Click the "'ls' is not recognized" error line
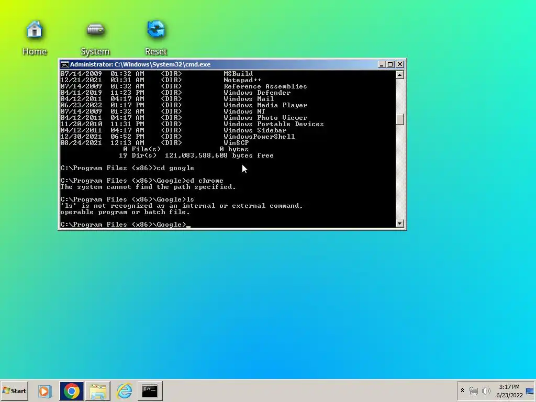Screen dimensions: 536x402 click(182, 206)
